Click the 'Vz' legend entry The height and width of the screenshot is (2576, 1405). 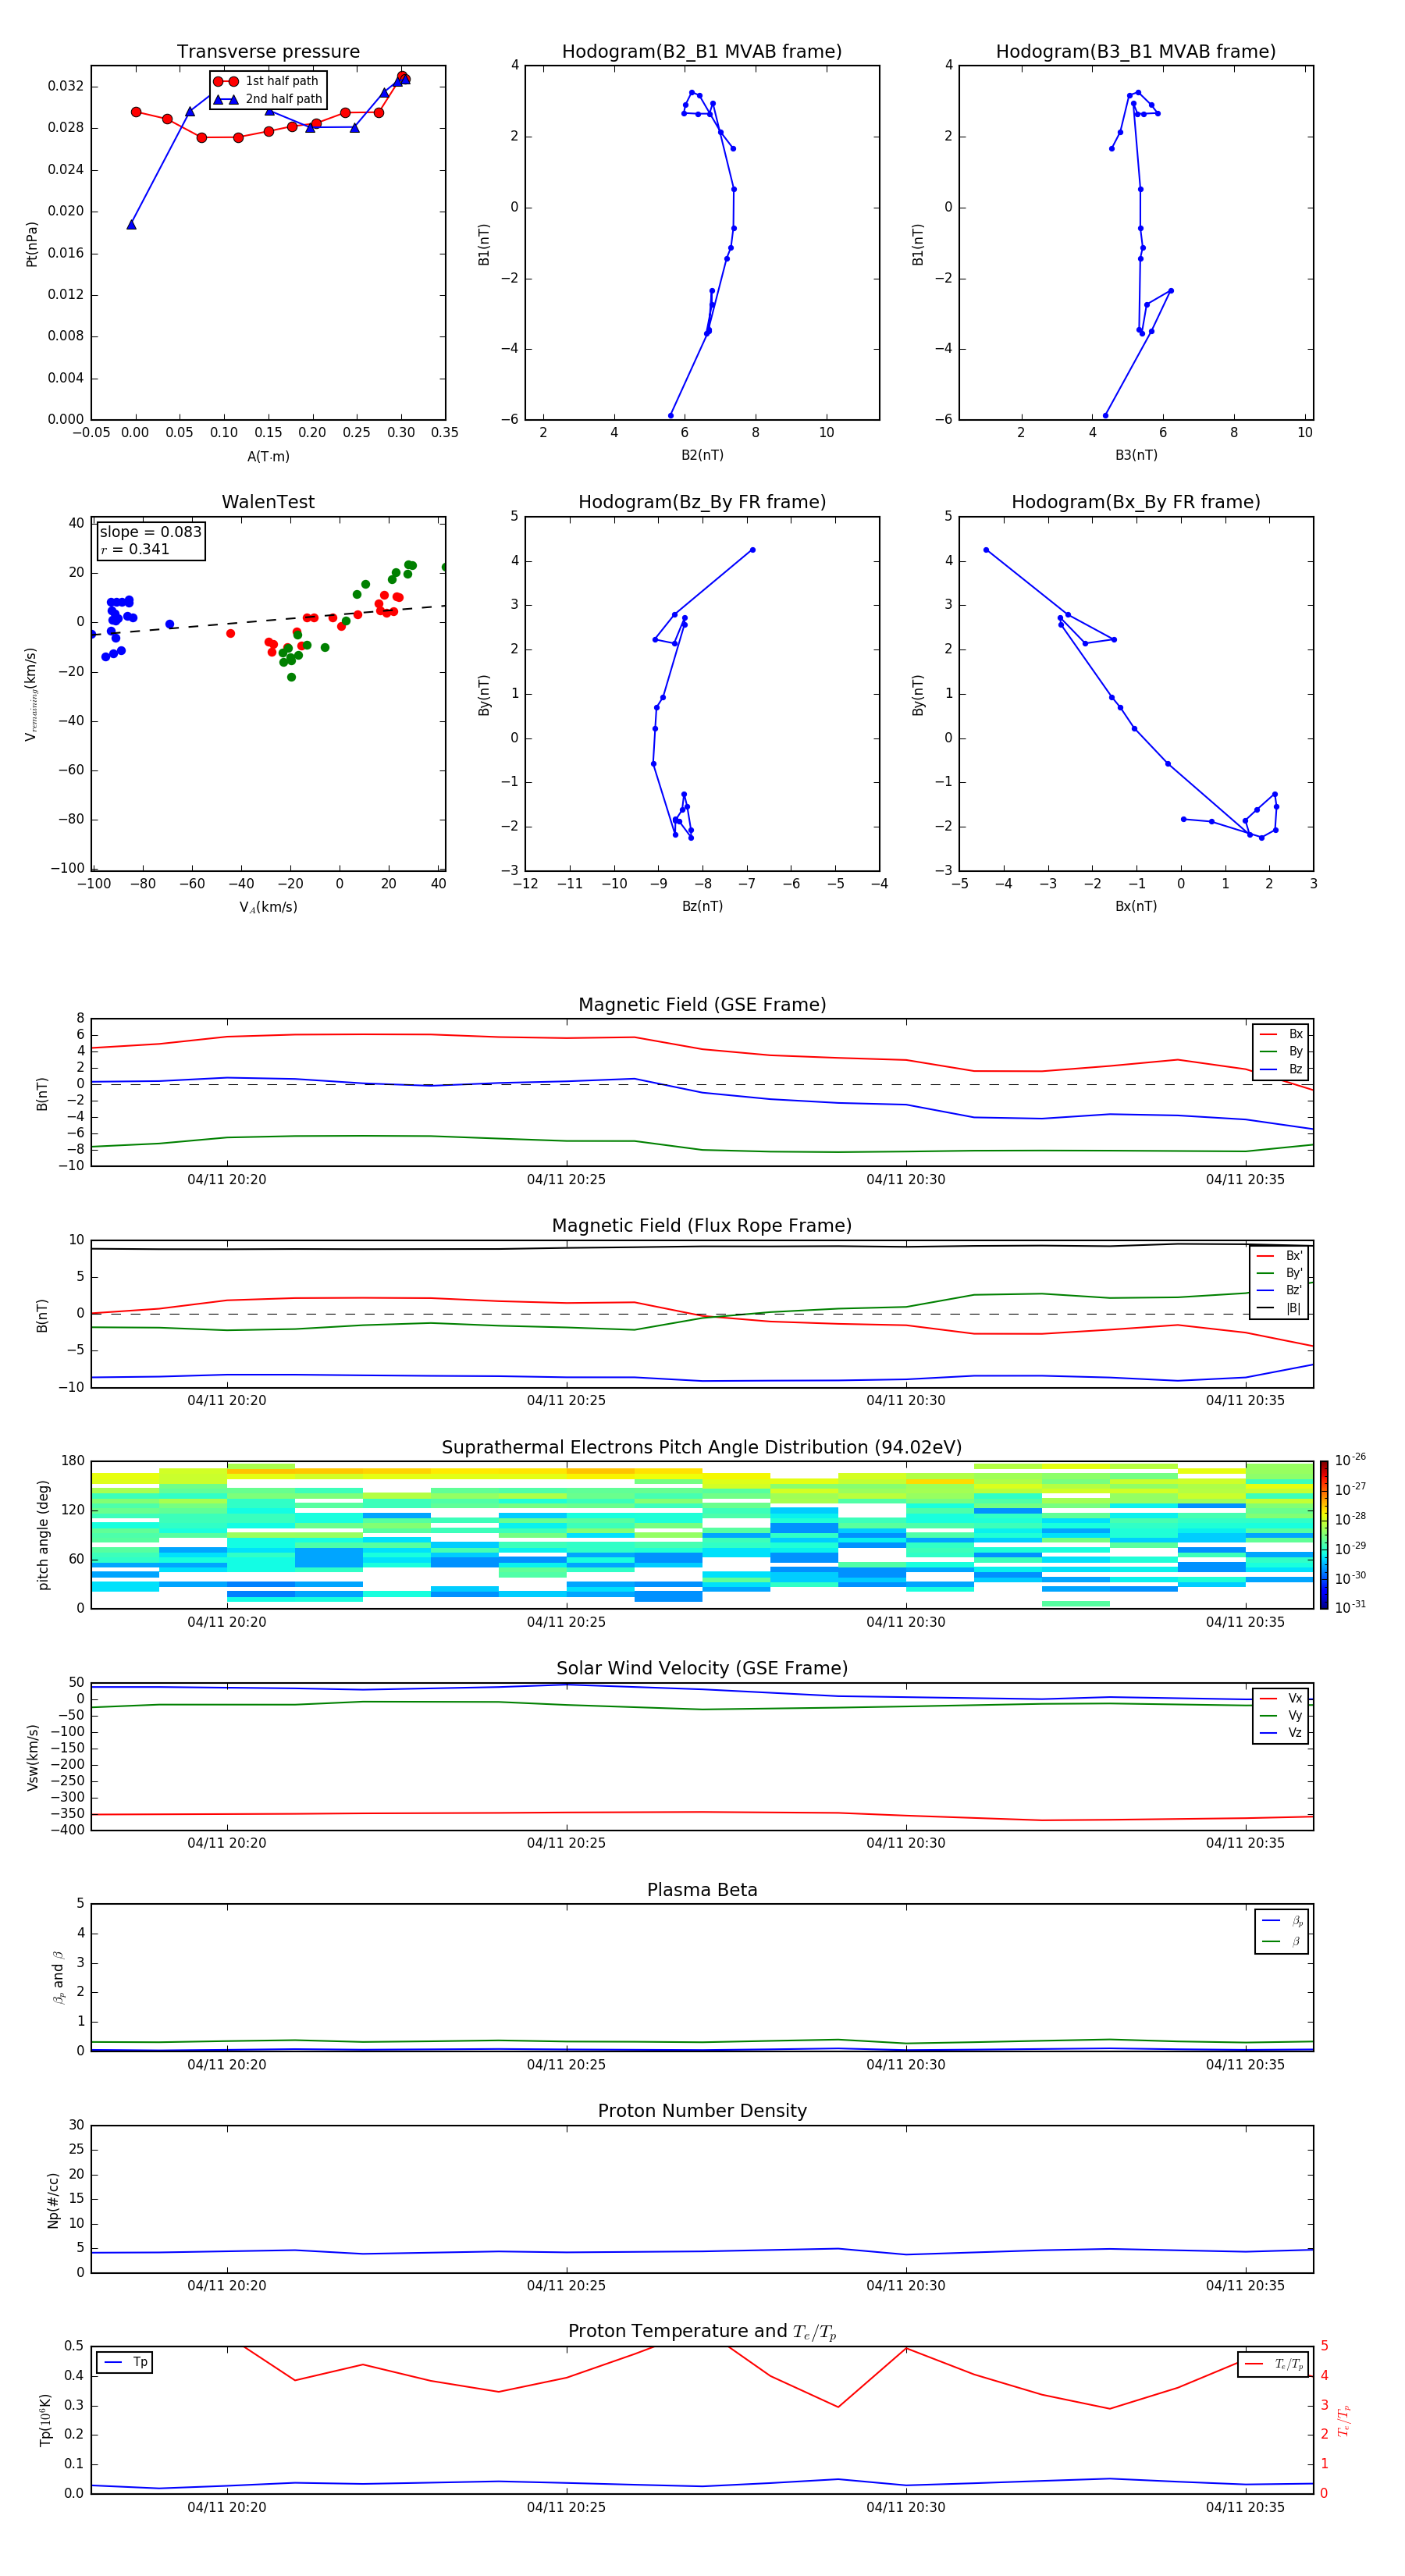[x=1281, y=1732]
